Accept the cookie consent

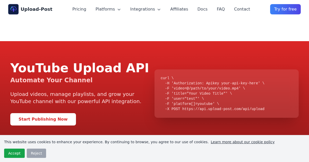tap(14, 153)
